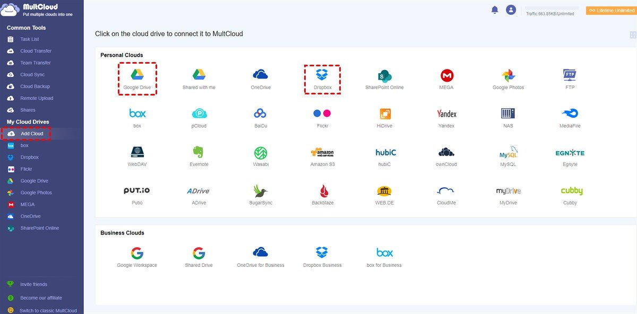Select WebDAV connection

point(137,156)
